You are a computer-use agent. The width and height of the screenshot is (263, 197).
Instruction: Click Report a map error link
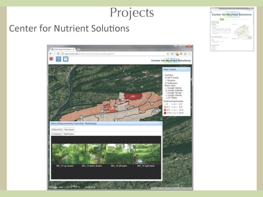pyautogui.click(x=185, y=188)
